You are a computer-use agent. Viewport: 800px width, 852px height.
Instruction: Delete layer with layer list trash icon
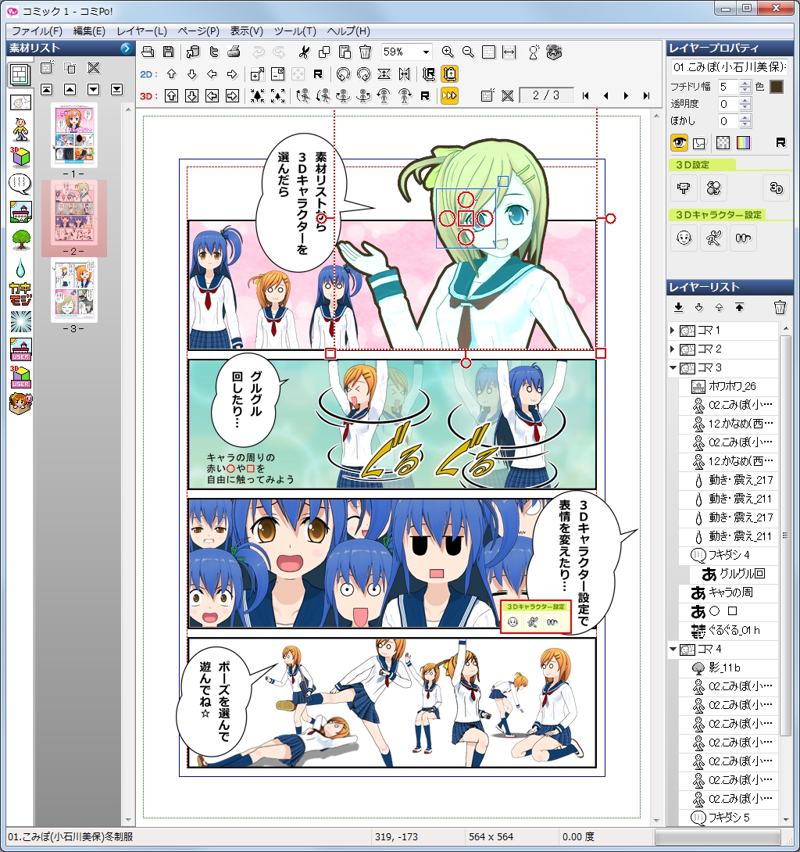point(780,307)
